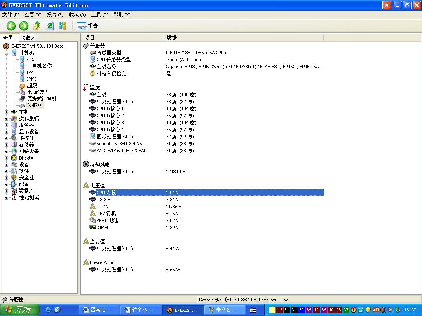Switch to the 蛋窝论 taskbar window
422x316 pixels.
click(x=98, y=310)
